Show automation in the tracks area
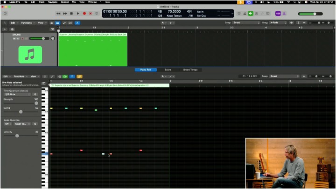 [x=64, y=23]
